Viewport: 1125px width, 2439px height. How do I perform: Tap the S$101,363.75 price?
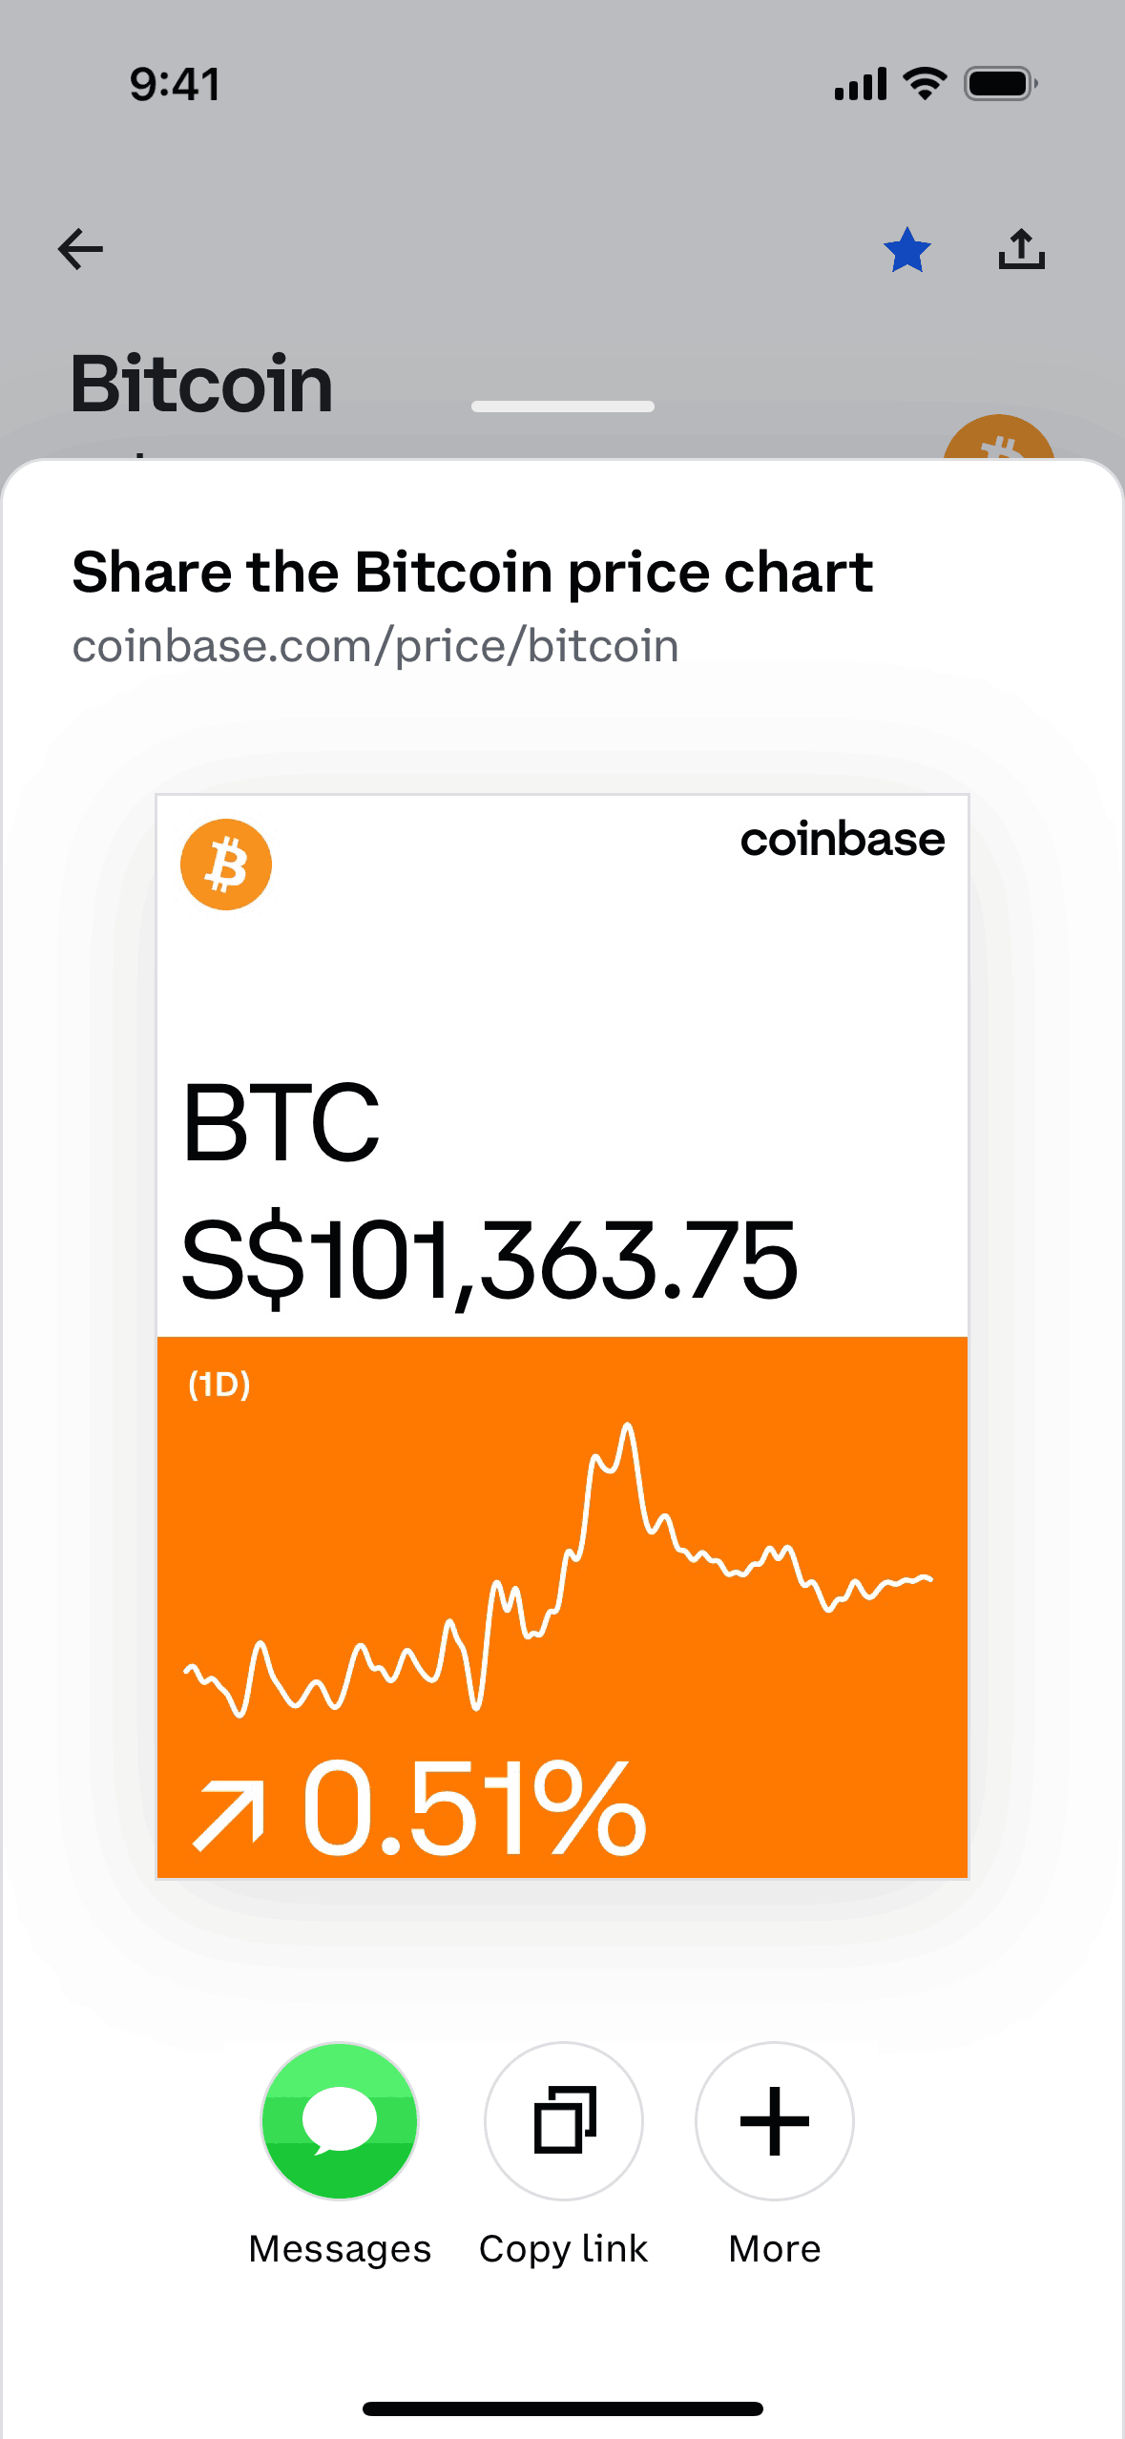tap(489, 1261)
